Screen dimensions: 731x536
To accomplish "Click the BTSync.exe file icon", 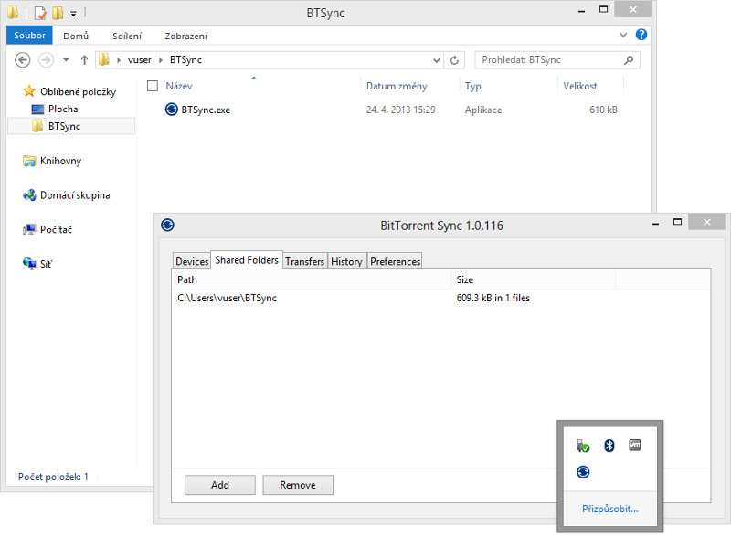I will coord(172,109).
